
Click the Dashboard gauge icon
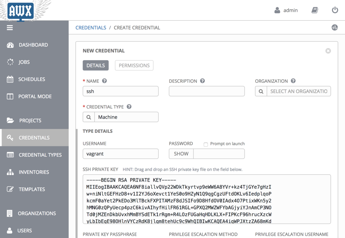pos(10,45)
